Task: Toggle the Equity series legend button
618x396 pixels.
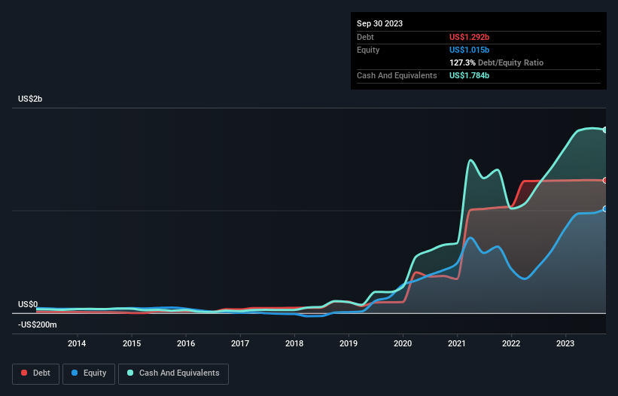Action: 89,373
